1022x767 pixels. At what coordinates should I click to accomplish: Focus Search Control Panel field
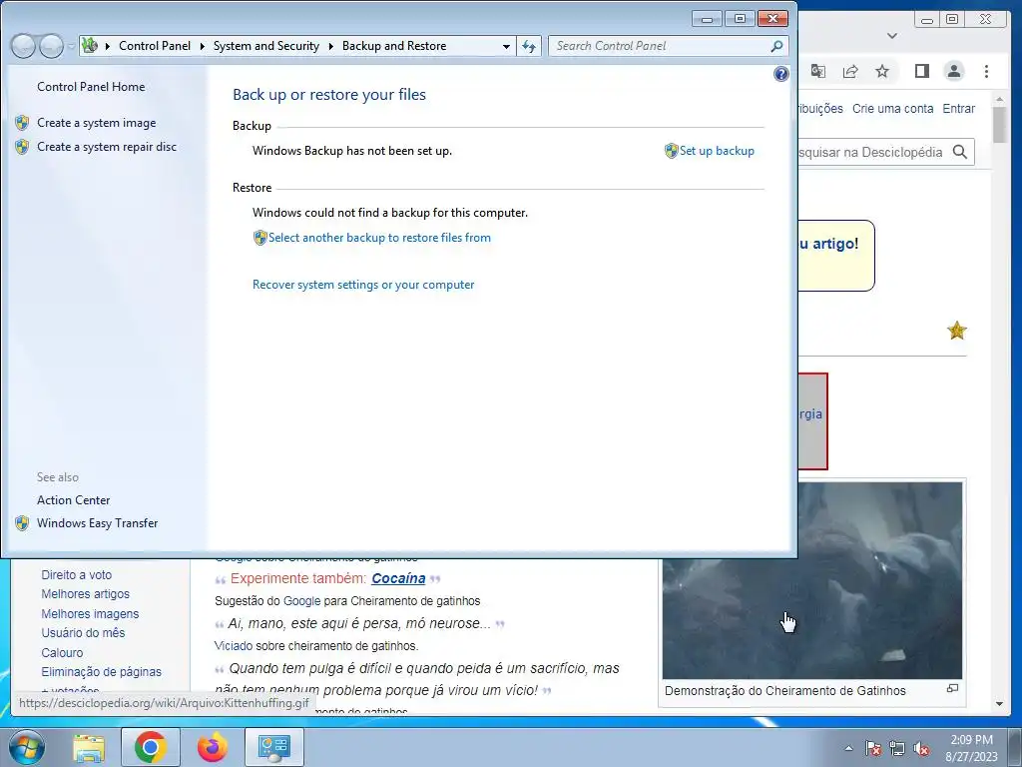[x=662, y=46]
